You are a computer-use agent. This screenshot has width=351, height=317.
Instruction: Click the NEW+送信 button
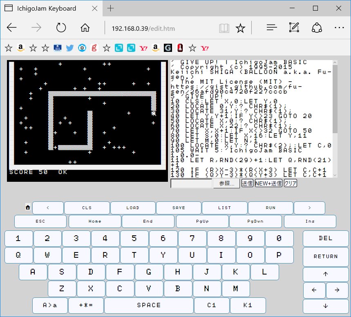coord(268,183)
